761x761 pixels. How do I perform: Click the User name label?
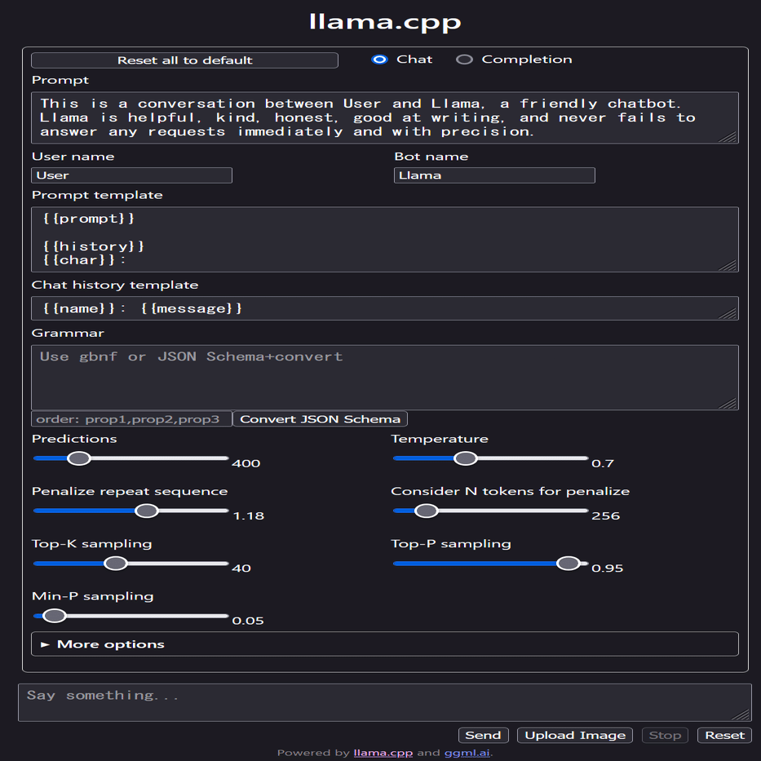coord(73,157)
